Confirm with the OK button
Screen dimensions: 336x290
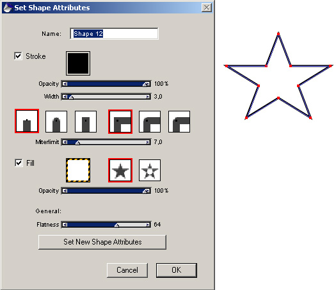[177, 270]
